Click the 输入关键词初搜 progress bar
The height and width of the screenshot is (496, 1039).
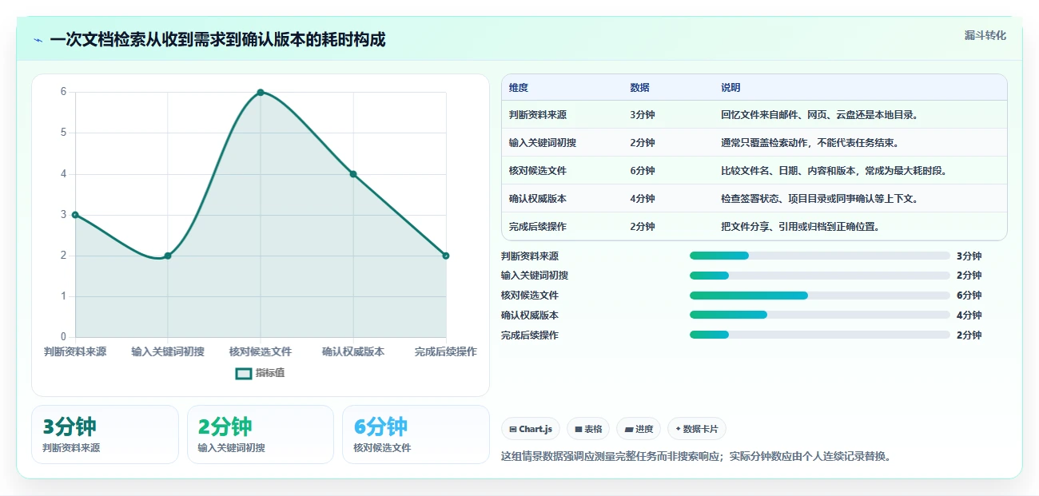tap(819, 276)
